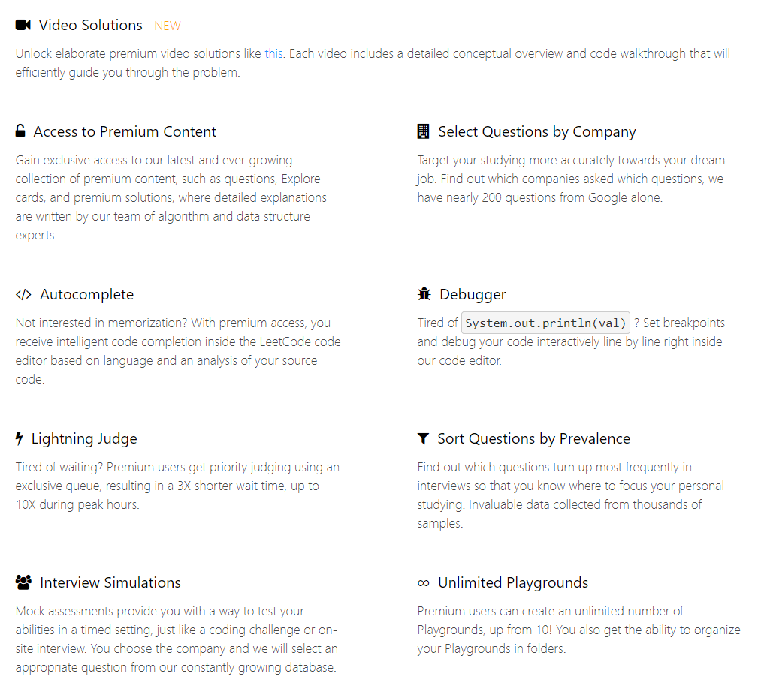
Task: Open the 'this' video solution link
Action: tap(273, 53)
